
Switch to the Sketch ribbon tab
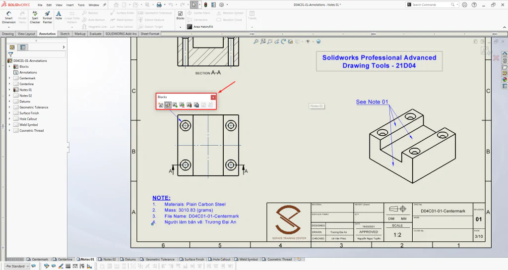click(65, 34)
